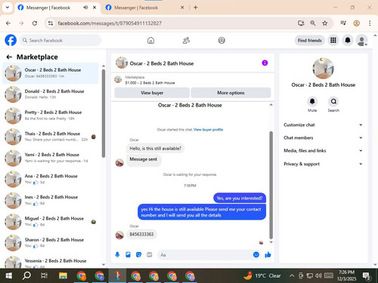Send a voice clip with microphone icon
Image resolution: width=378 pixels, height=283 pixels.
tap(117, 255)
